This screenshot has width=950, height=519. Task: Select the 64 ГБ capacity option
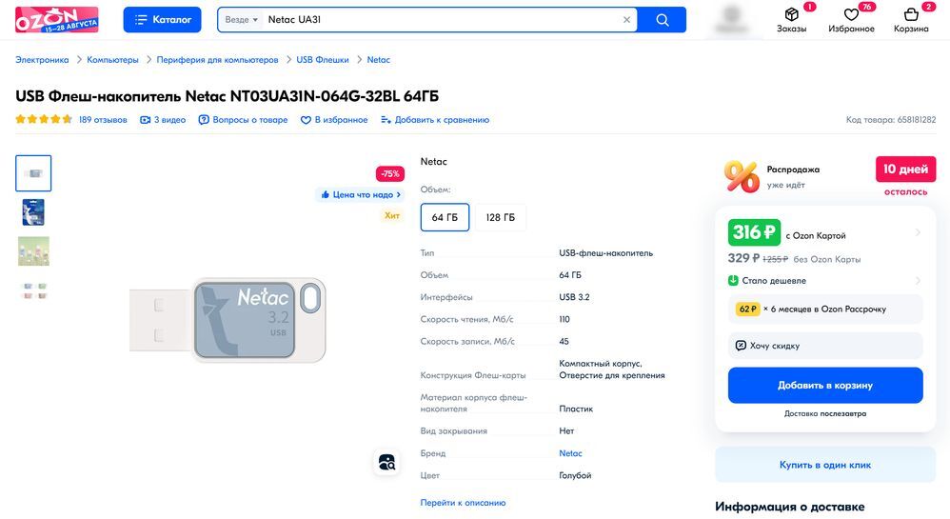coord(445,217)
